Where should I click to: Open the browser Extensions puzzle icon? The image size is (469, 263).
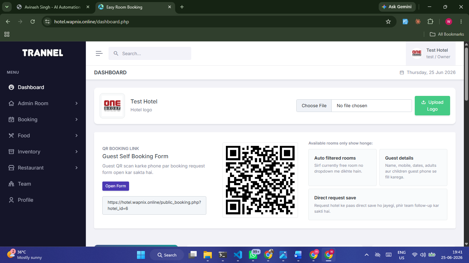tap(430, 22)
